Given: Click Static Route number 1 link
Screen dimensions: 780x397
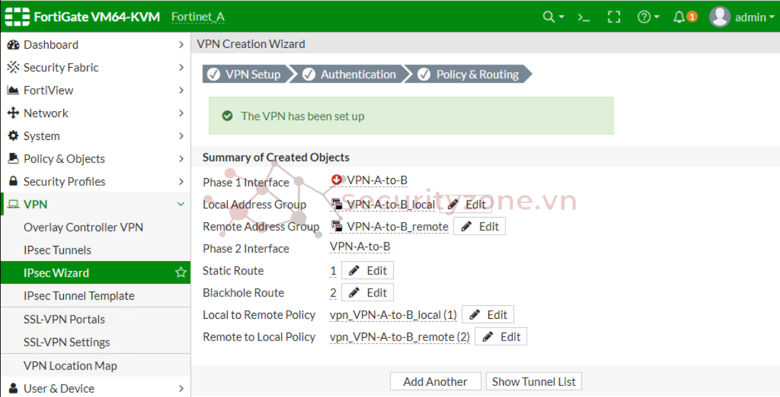Looking at the screenshot, I should pyautogui.click(x=333, y=271).
